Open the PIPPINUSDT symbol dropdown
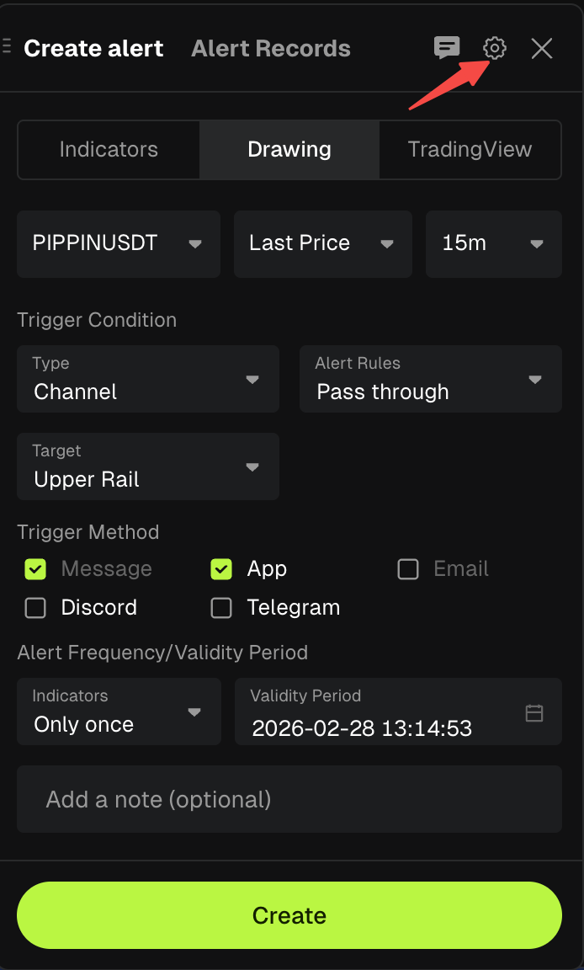Screen dimensions: 584x970 pyautogui.click(x=118, y=244)
